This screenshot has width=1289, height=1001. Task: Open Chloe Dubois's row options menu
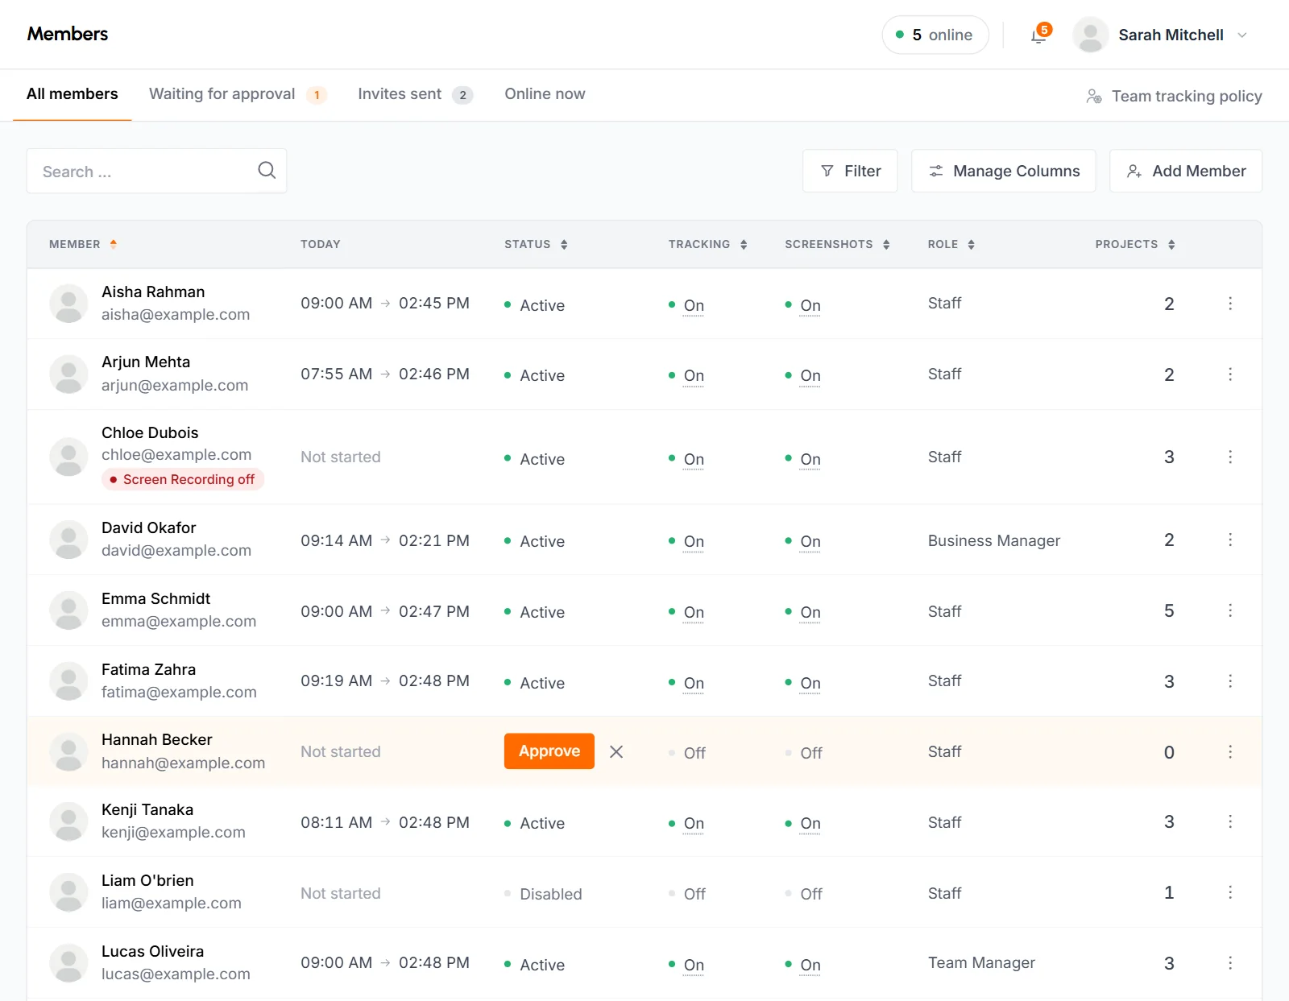[x=1230, y=457]
